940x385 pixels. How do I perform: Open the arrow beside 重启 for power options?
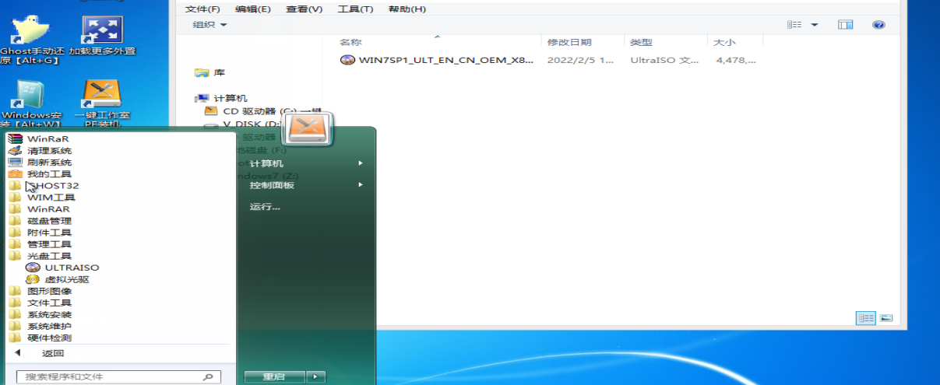pos(315,376)
